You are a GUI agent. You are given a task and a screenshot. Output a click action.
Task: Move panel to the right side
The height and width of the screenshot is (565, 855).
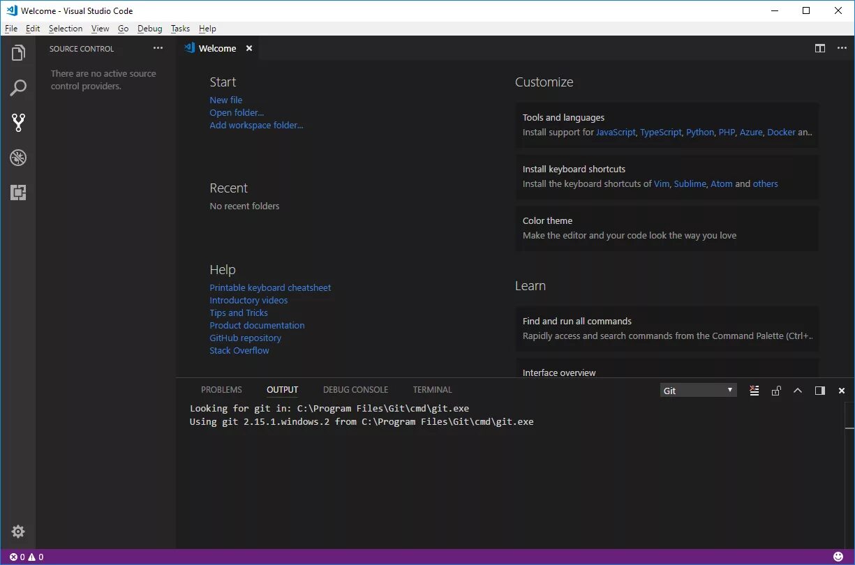pos(820,391)
